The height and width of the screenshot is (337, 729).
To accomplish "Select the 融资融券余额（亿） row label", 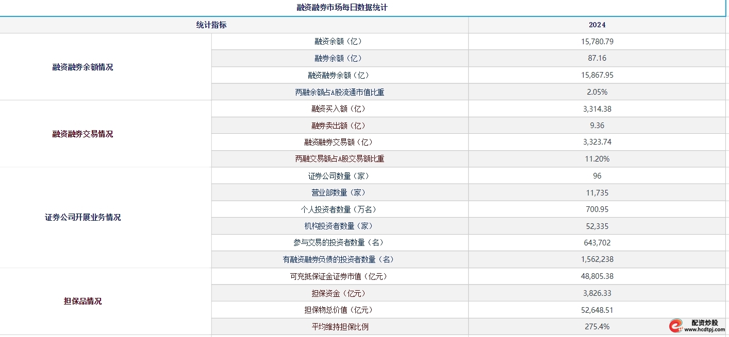I will (x=340, y=75).
